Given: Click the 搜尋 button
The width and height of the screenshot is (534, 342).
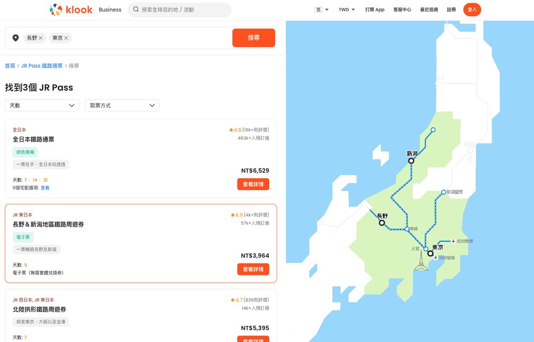Looking at the screenshot, I should click(x=254, y=37).
